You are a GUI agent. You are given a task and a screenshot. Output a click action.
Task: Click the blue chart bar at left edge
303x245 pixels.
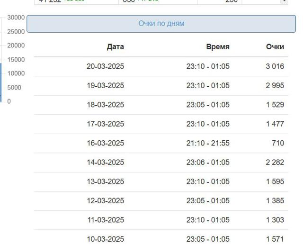click(0, 82)
